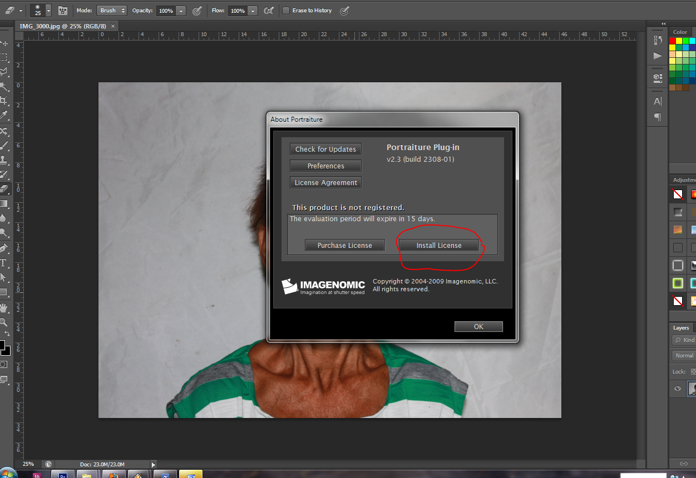This screenshot has width=696, height=478.
Task: Select the History Brush tool
Action: [x=4, y=175]
